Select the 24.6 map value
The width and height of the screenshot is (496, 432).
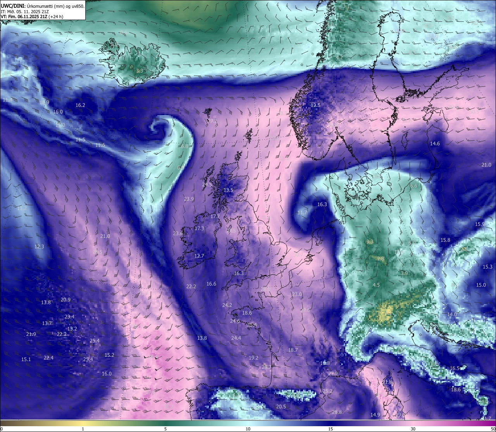tap(235, 321)
